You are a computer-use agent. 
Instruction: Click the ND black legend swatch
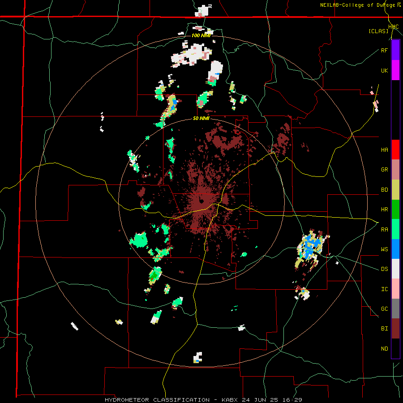(x=395, y=348)
